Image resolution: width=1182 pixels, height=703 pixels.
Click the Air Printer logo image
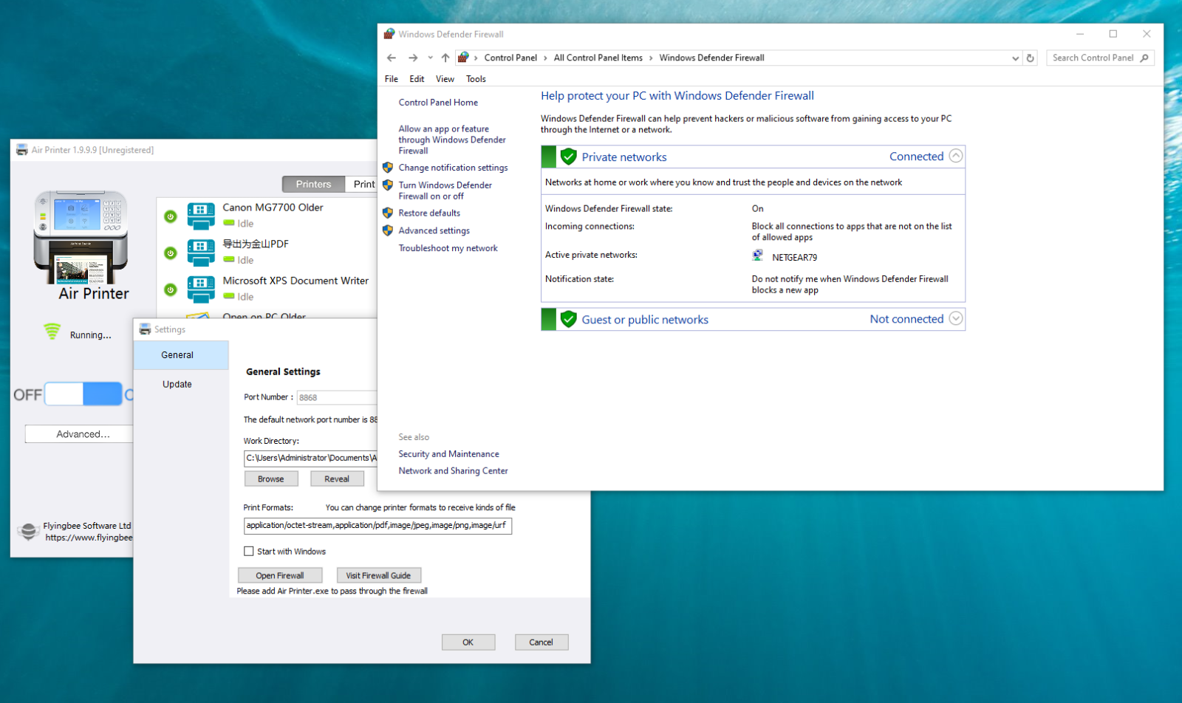[x=81, y=237]
